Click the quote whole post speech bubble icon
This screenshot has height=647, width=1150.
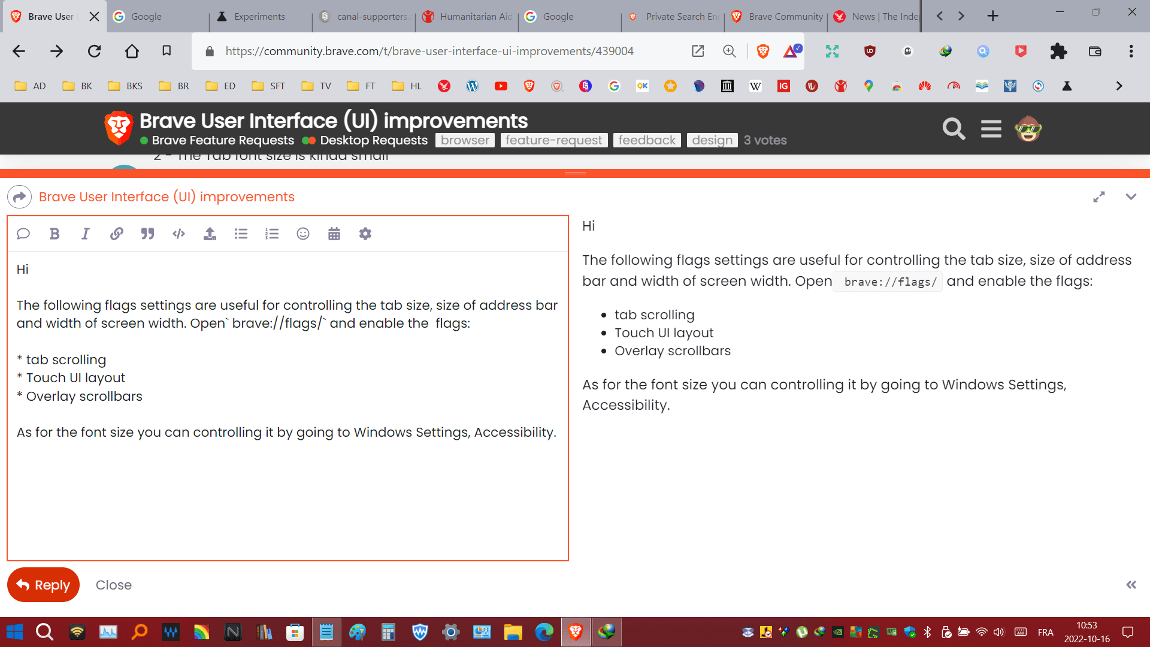click(23, 234)
